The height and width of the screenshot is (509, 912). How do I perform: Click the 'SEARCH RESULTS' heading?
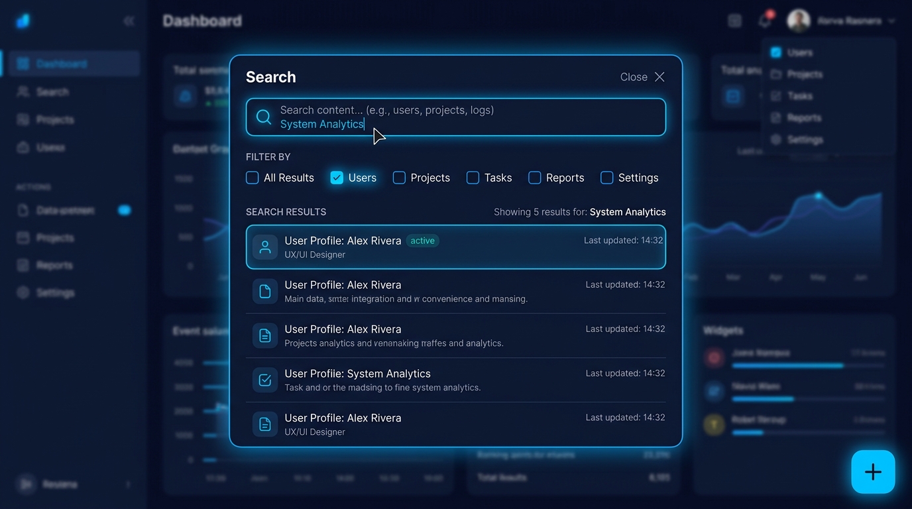coord(286,212)
